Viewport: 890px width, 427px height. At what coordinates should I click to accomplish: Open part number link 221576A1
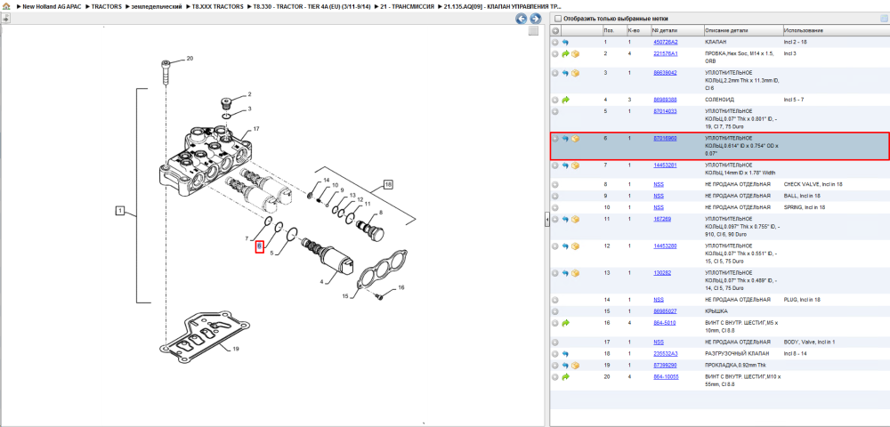coord(665,53)
